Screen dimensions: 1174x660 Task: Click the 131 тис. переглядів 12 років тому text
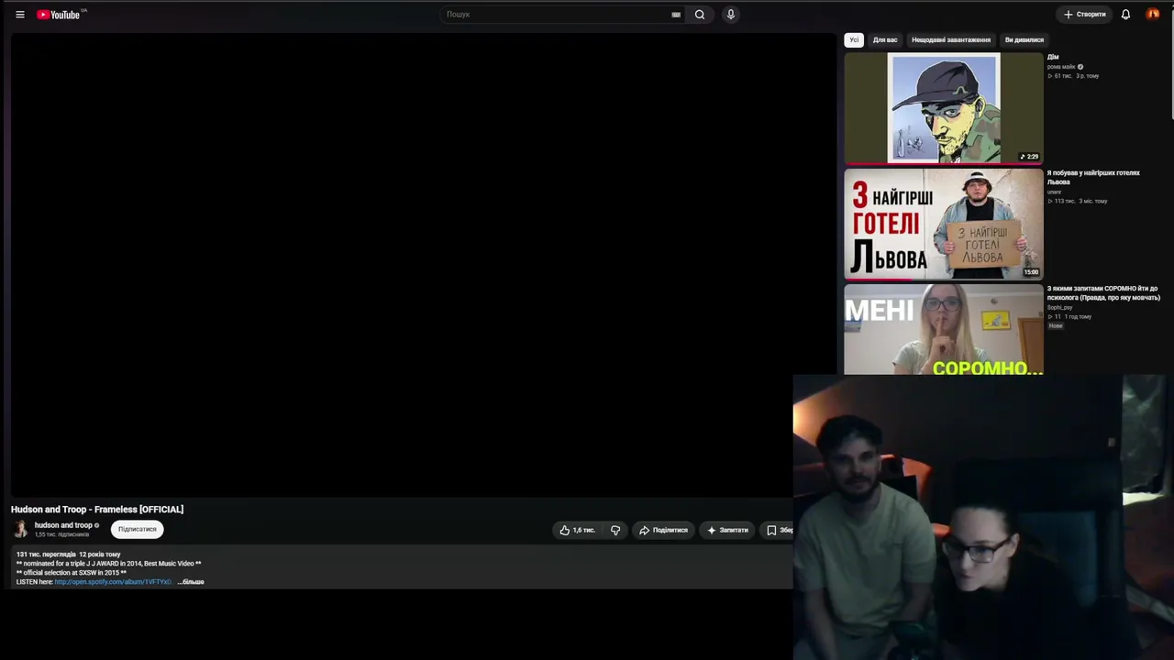pos(68,555)
